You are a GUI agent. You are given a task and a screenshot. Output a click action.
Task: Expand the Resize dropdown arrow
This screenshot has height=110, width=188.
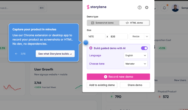[147, 36]
